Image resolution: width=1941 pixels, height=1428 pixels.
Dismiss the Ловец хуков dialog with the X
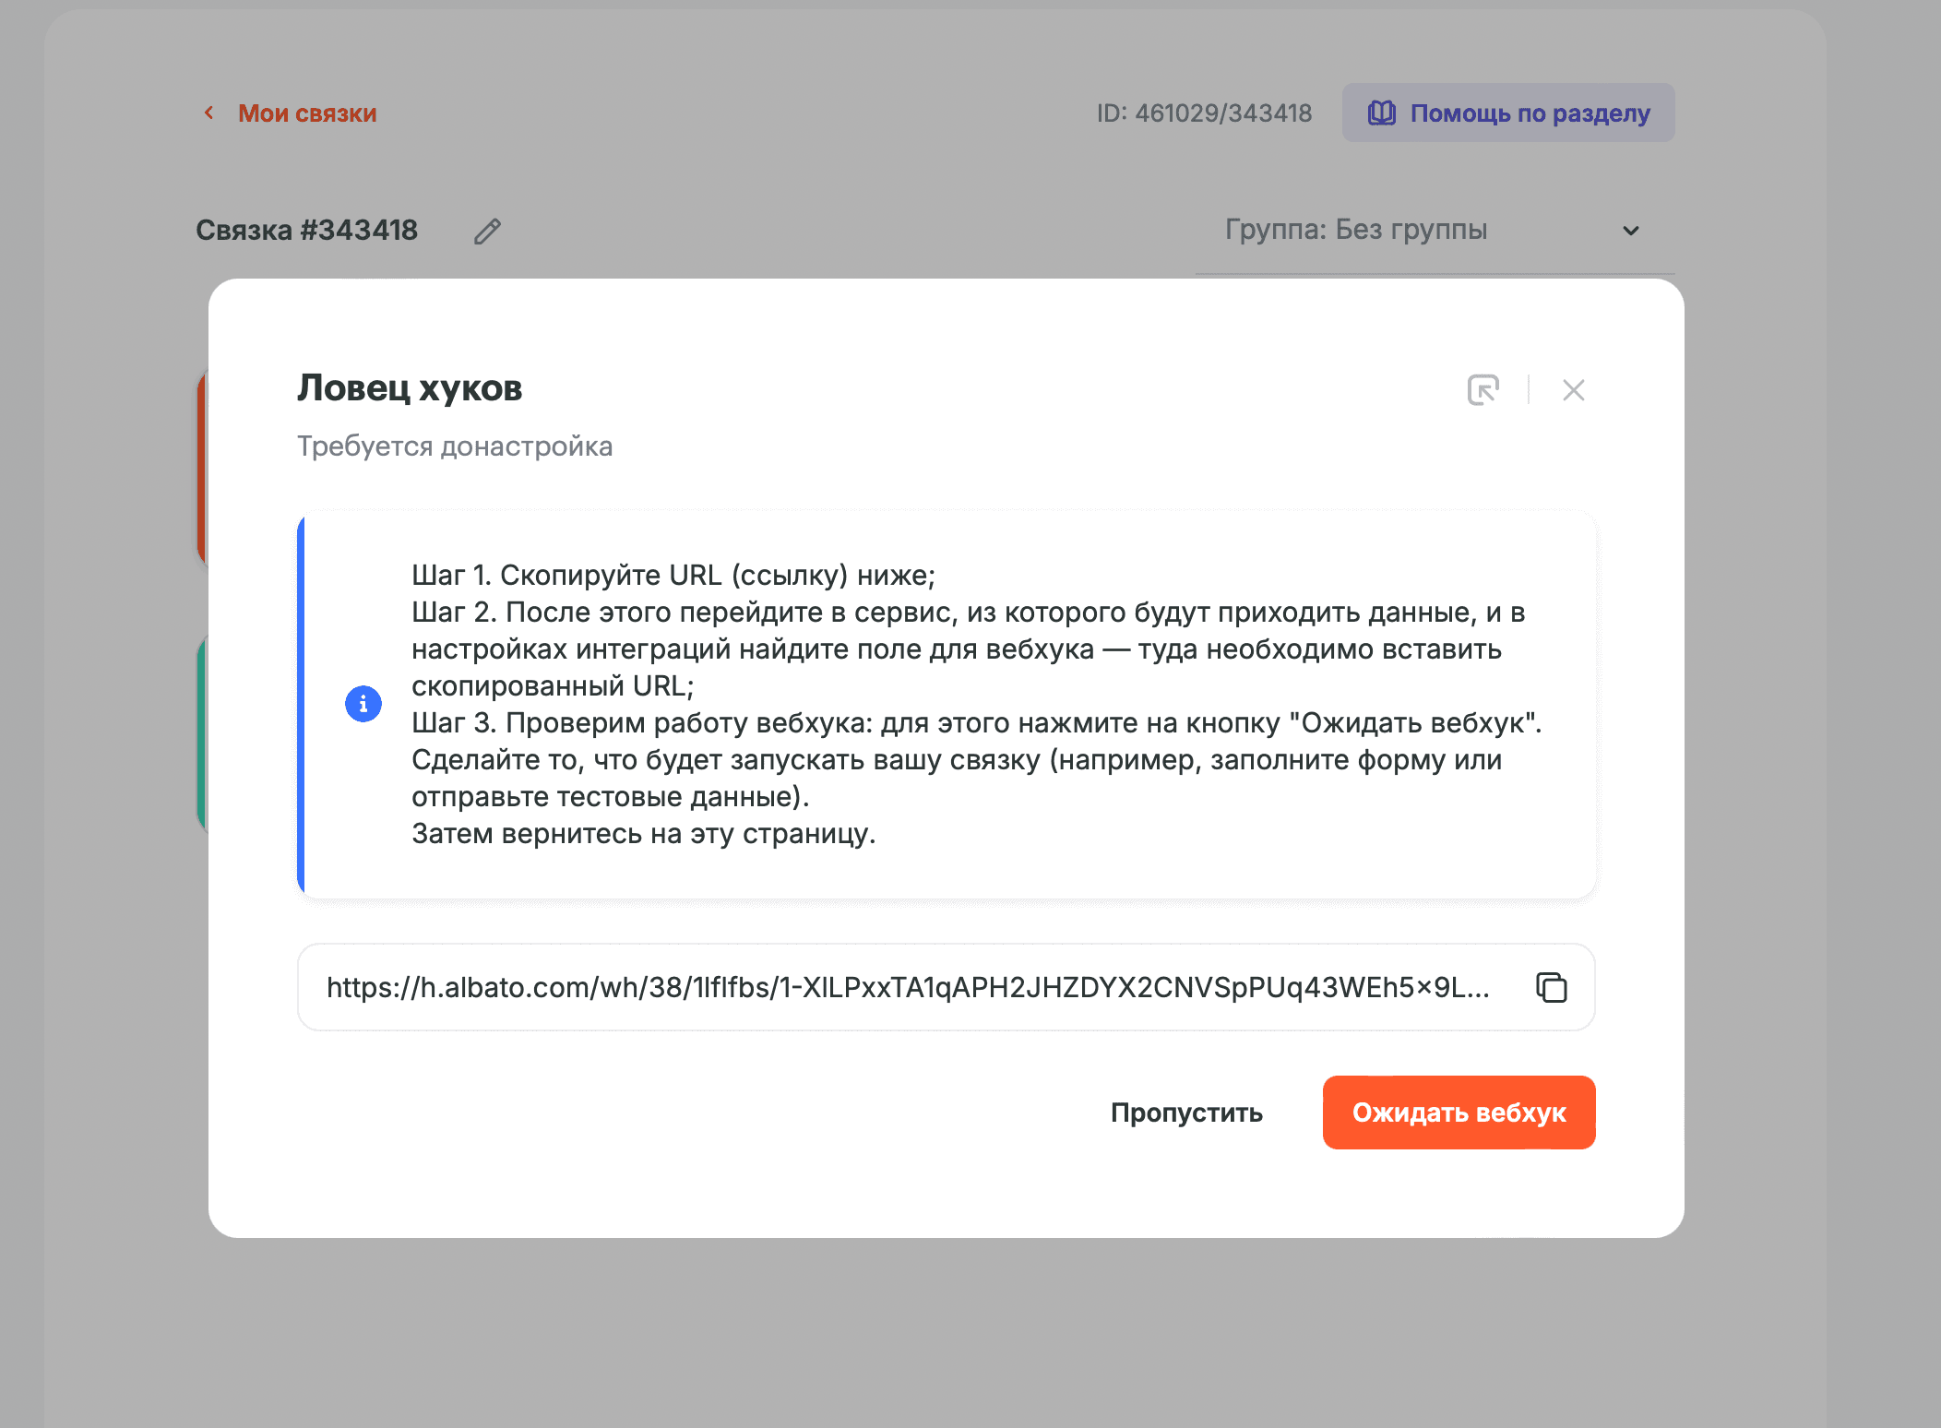pos(1572,390)
